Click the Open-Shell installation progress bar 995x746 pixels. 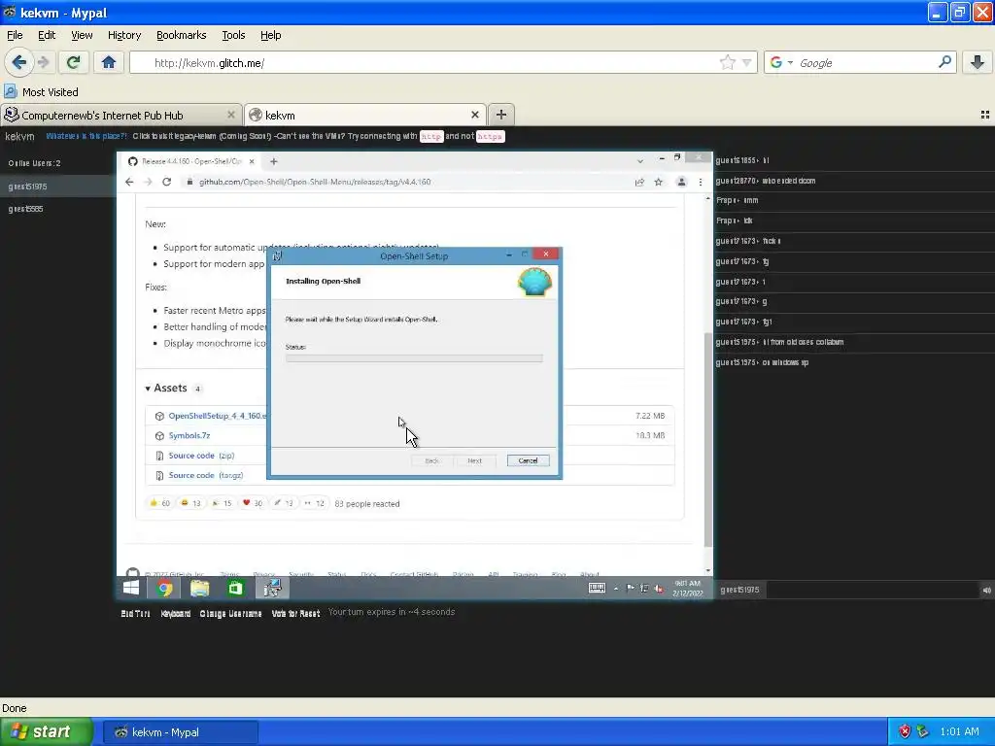414,358
